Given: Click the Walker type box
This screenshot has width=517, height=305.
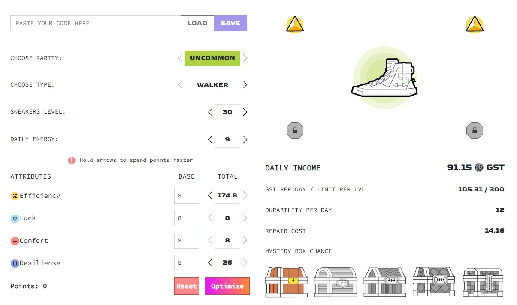Looking at the screenshot, I should click(x=212, y=85).
